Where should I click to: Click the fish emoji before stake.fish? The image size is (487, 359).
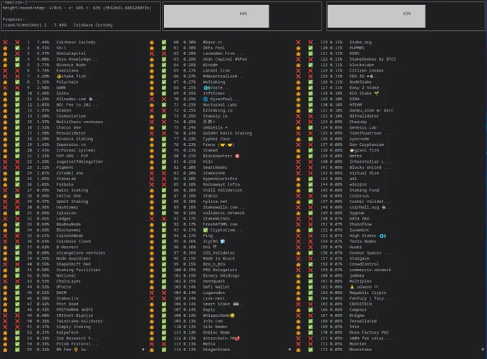(59, 77)
